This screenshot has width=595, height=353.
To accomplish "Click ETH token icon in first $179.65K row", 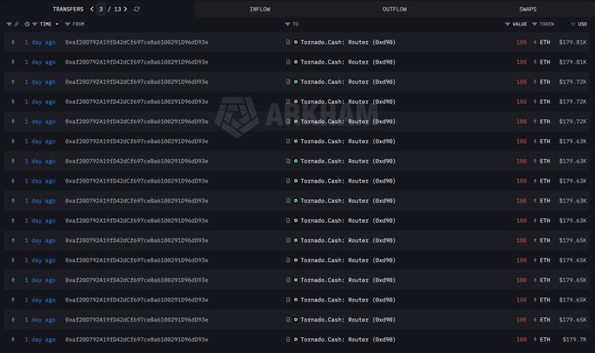I will point(535,240).
